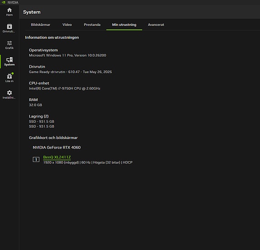The height and width of the screenshot is (250, 260).
Task: Open the Lös in gift icon
Action: tap(9, 76)
